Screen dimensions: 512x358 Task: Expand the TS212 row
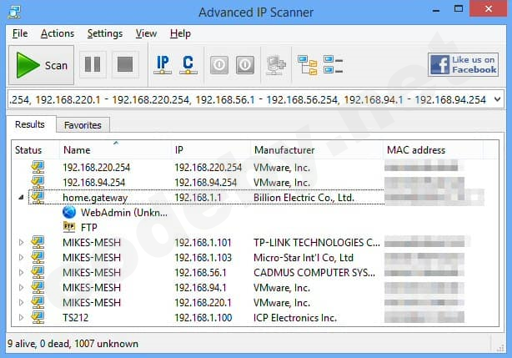(x=21, y=317)
